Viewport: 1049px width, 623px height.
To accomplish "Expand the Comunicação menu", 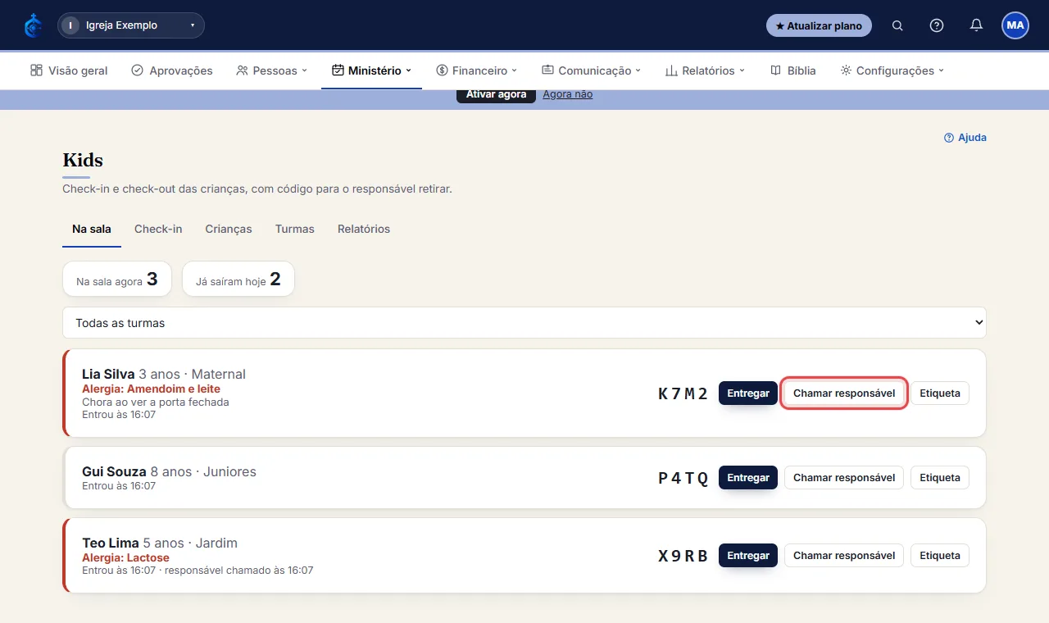I will click(591, 70).
